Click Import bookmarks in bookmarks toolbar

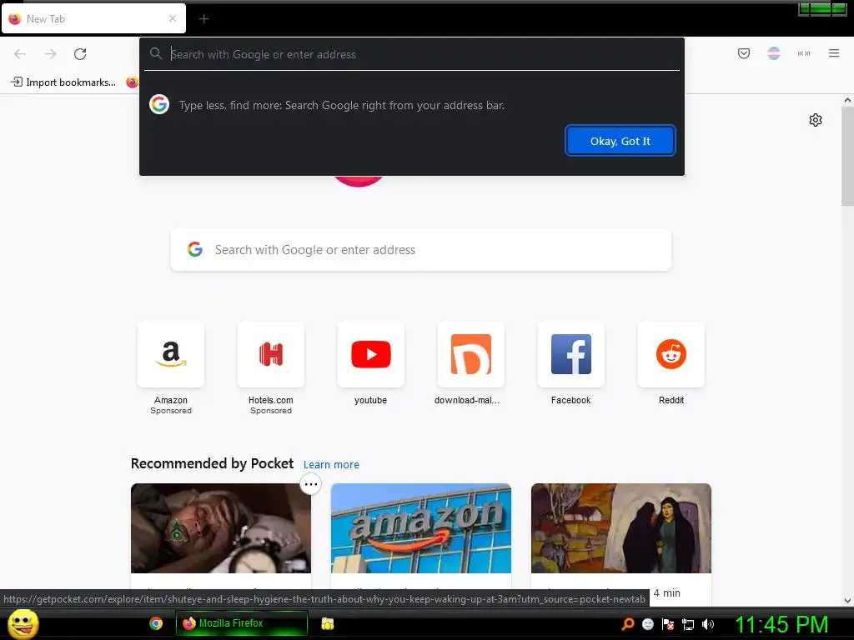tap(63, 82)
